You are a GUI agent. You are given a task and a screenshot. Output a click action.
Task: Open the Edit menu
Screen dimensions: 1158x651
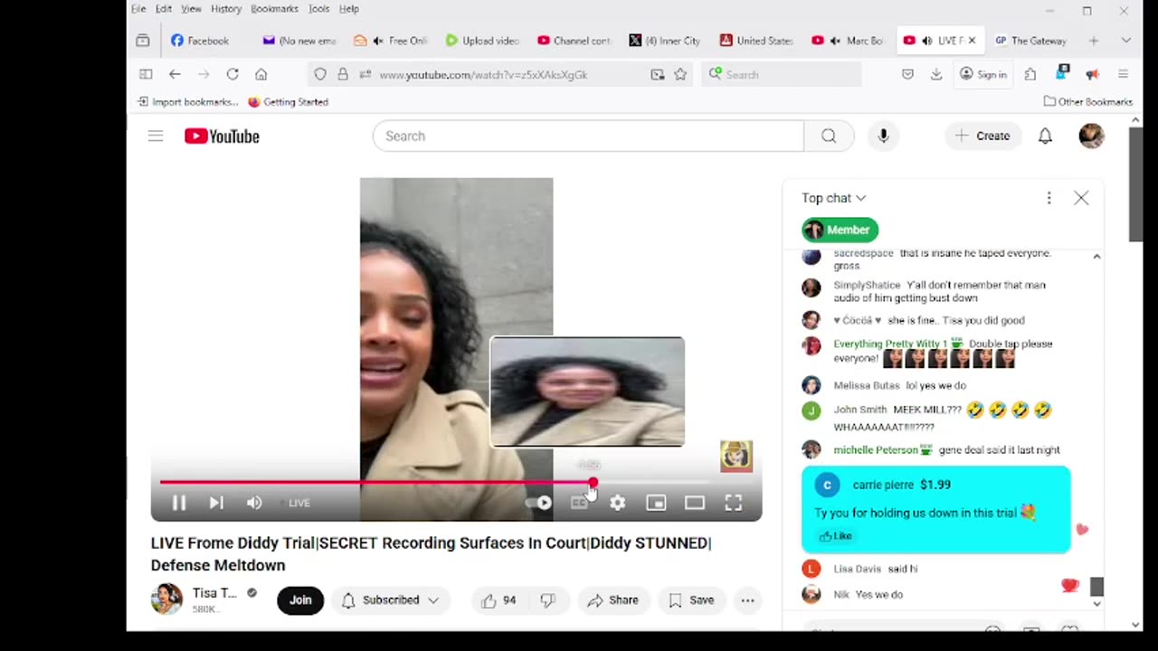164,9
